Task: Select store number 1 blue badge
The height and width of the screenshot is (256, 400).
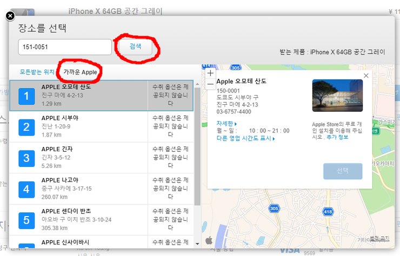Action: coord(26,96)
